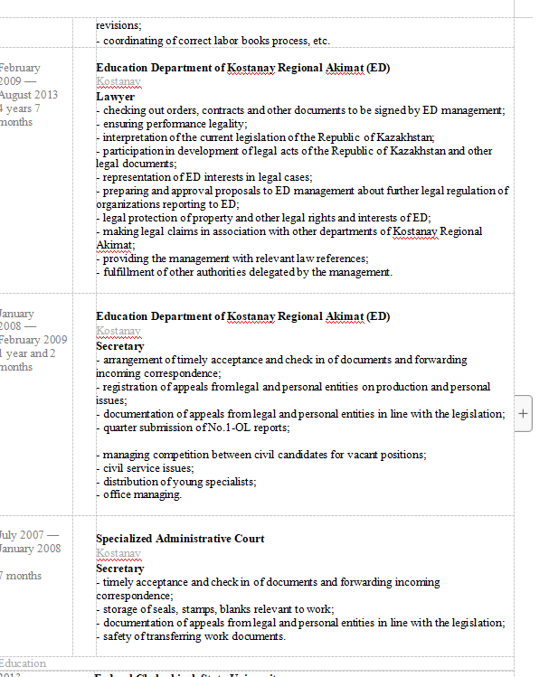Click the 'Lawyer' job title
549x677 pixels.
tap(115, 97)
